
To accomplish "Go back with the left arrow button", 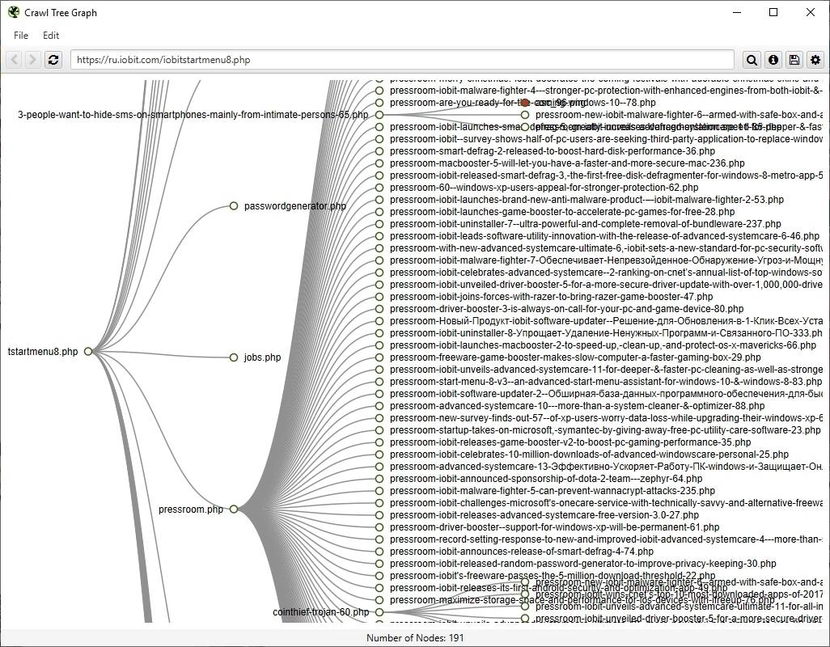I will (15, 60).
